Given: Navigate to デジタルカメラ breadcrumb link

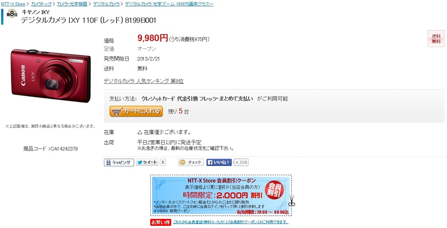Looking at the screenshot, I should tap(107, 4).
